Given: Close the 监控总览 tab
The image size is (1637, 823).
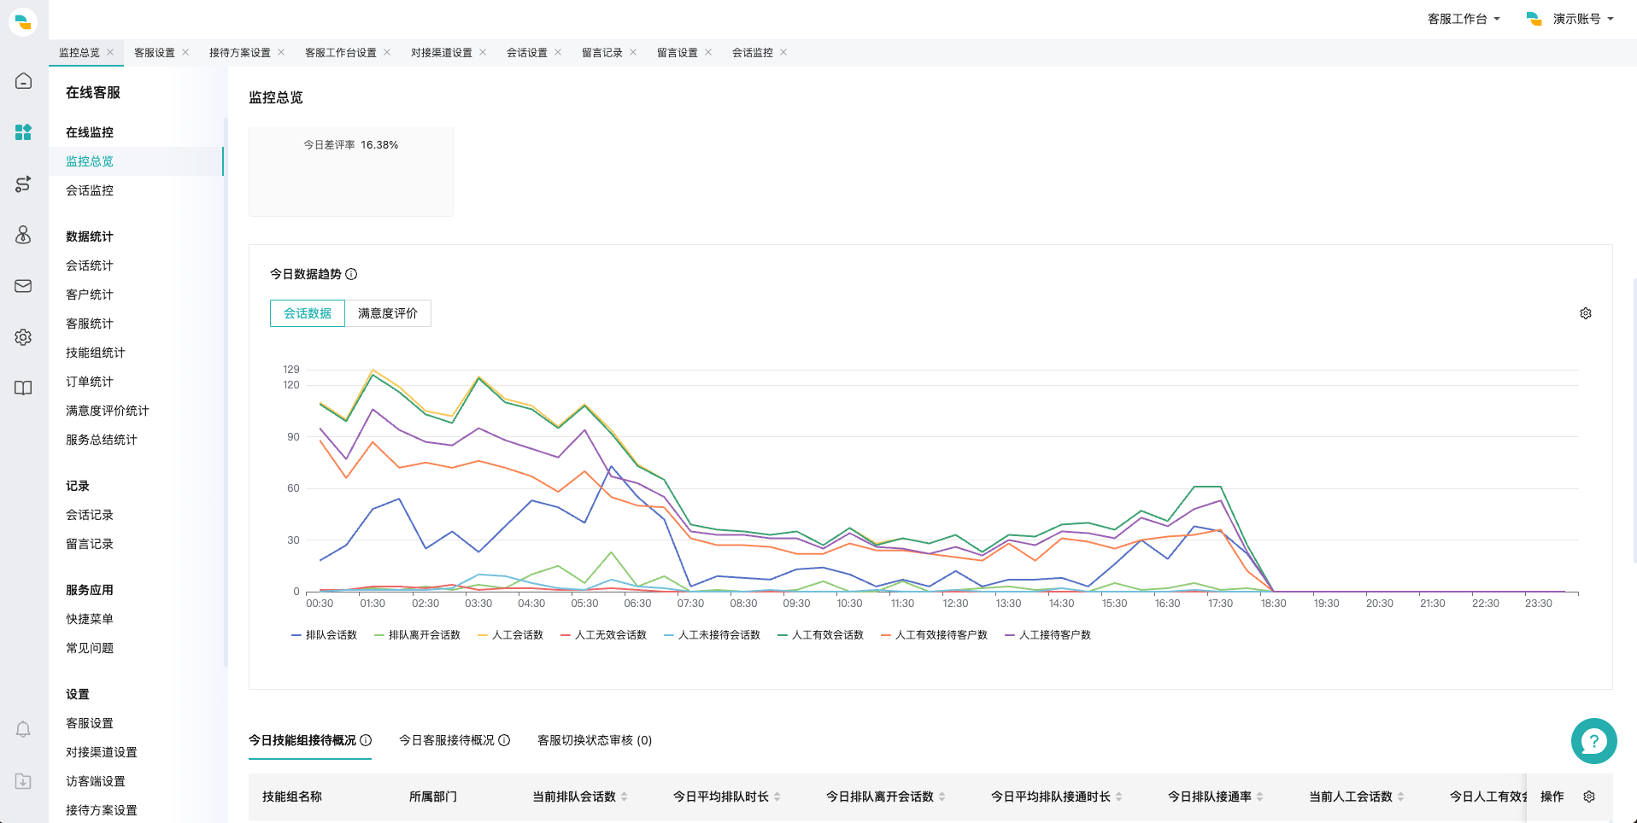Looking at the screenshot, I should (110, 52).
